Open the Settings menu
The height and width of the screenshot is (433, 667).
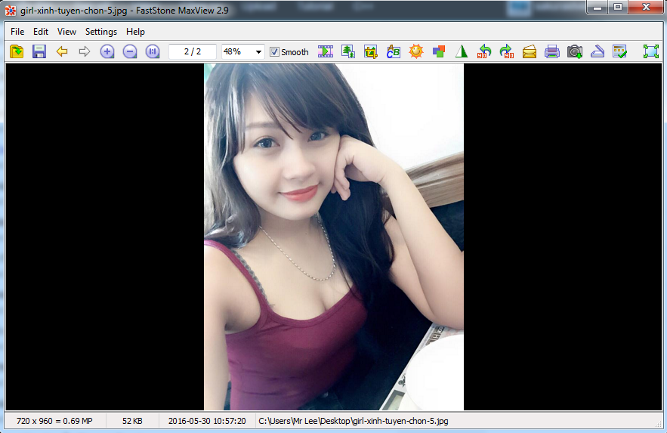[101, 32]
